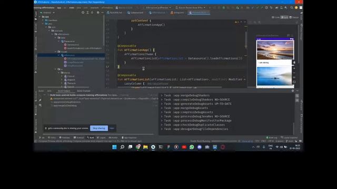The width and height of the screenshot is (337, 189).
Task: Click the zoom to fit icon in preview
Action: 294,82
